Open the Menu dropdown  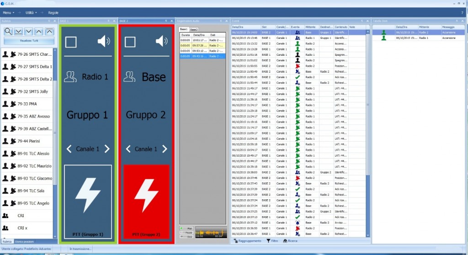coord(8,12)
